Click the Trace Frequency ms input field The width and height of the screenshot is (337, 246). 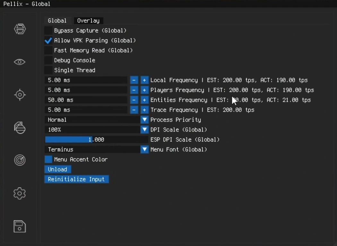pyautogui.click(x=86, y=110)
